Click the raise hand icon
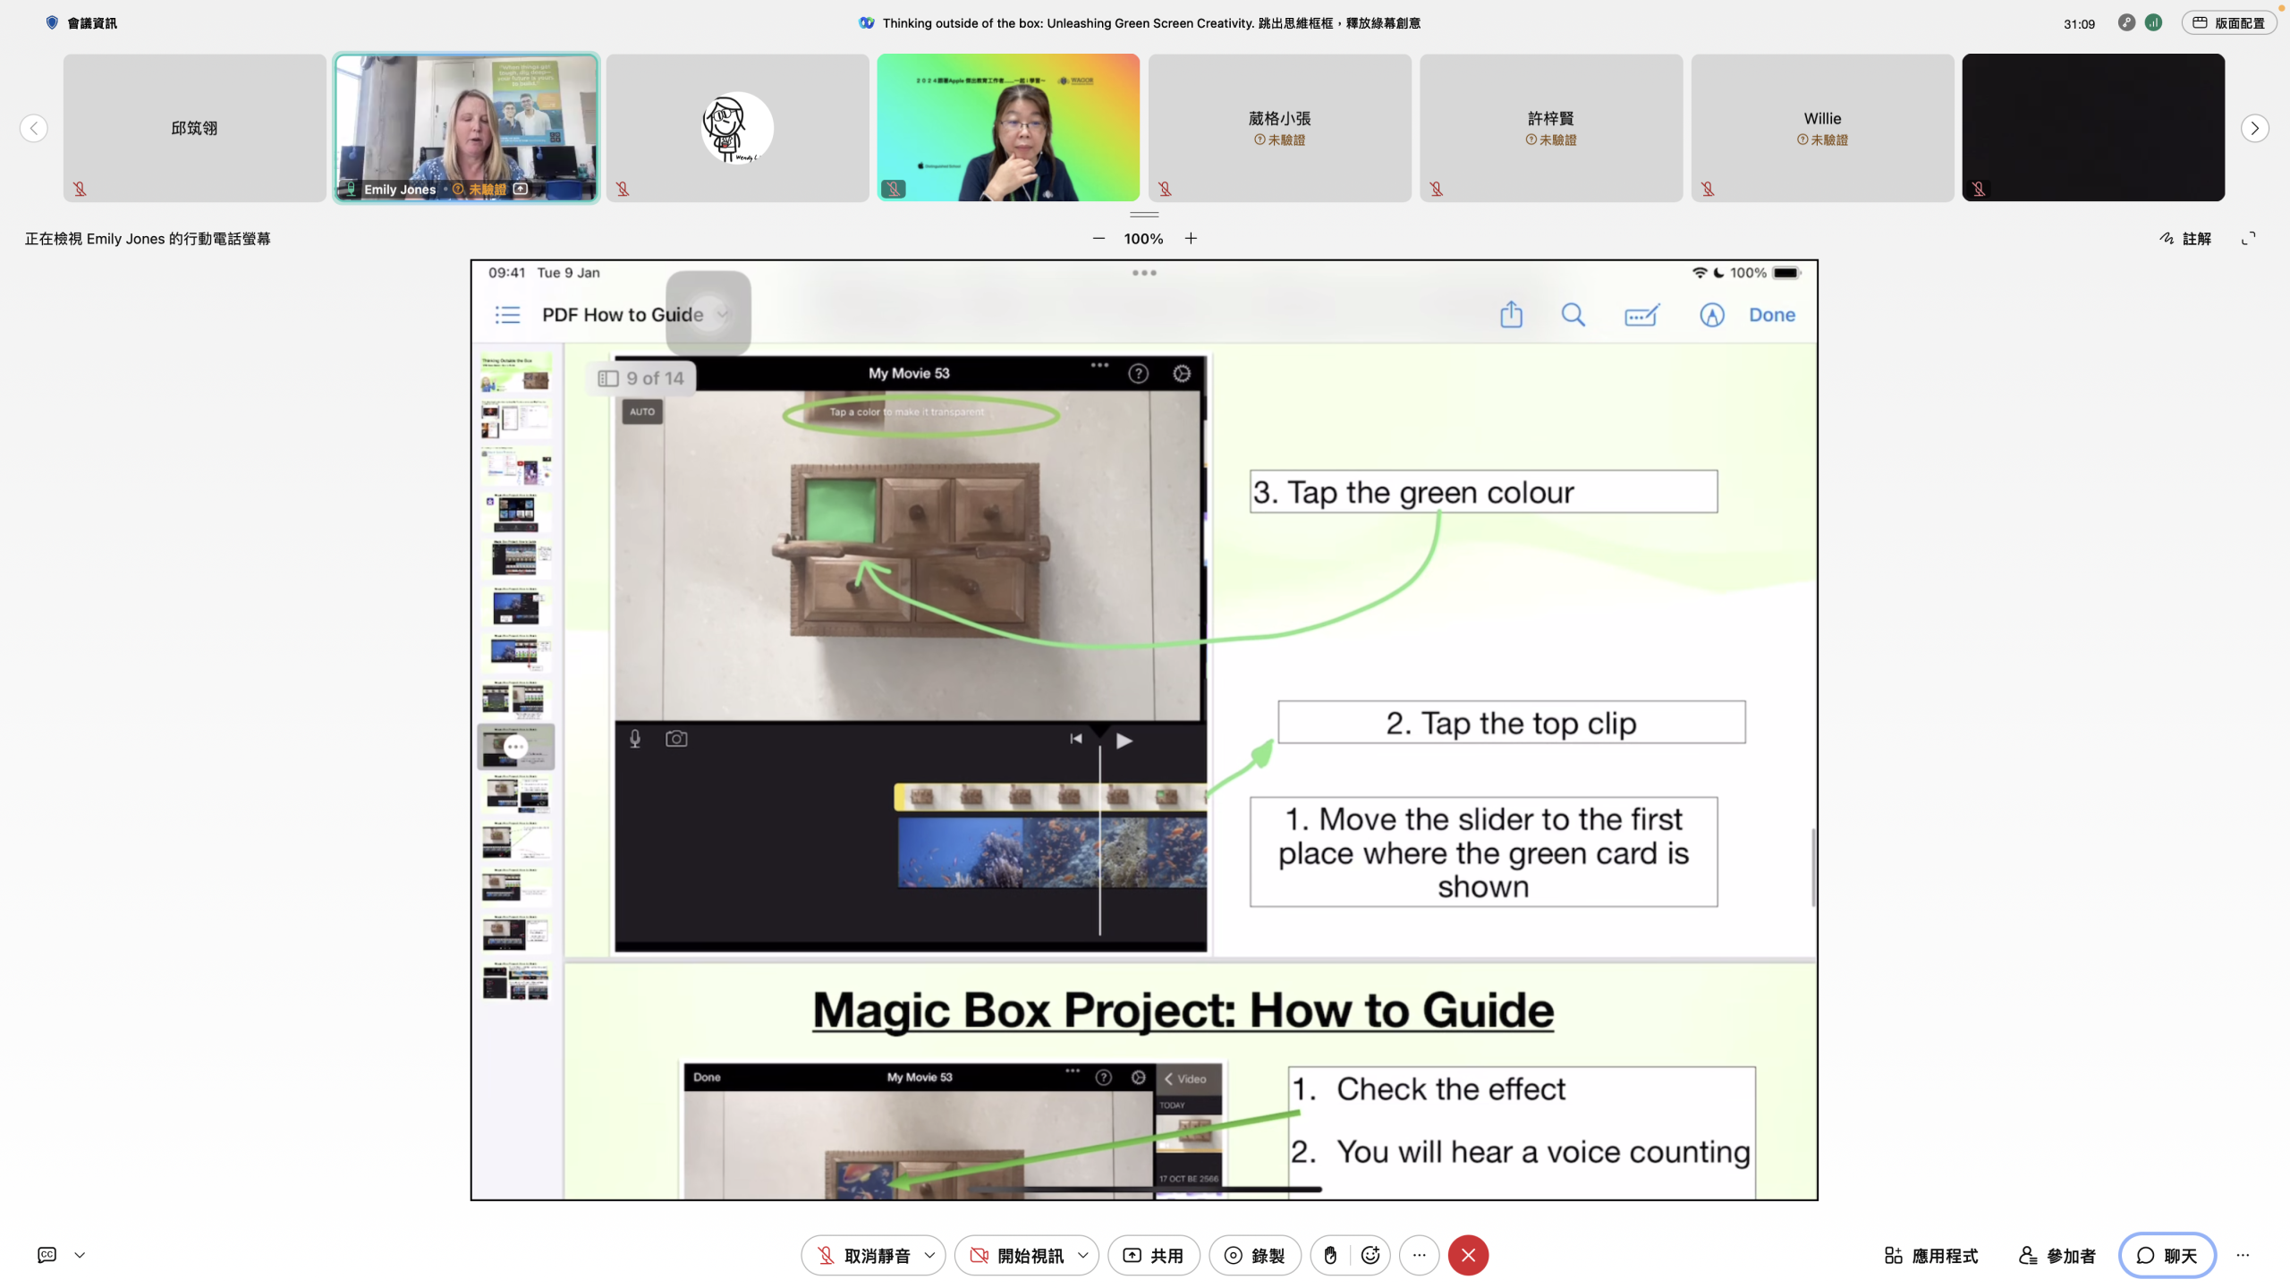This screenshot has width=2290, height=1288. point(1330,1255)
